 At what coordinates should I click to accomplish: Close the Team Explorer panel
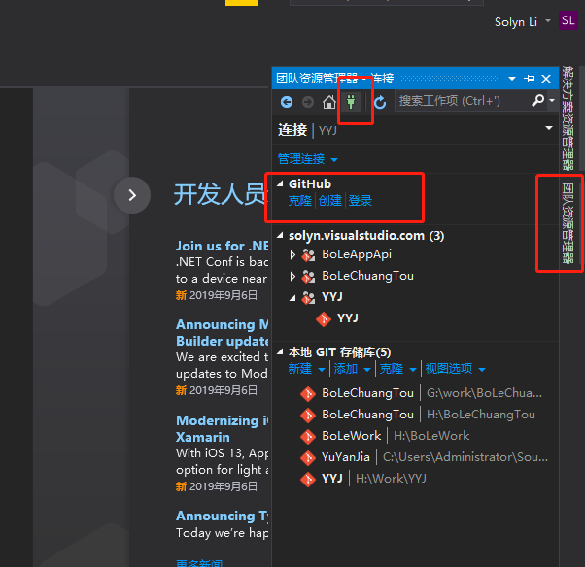coord(546,79)
